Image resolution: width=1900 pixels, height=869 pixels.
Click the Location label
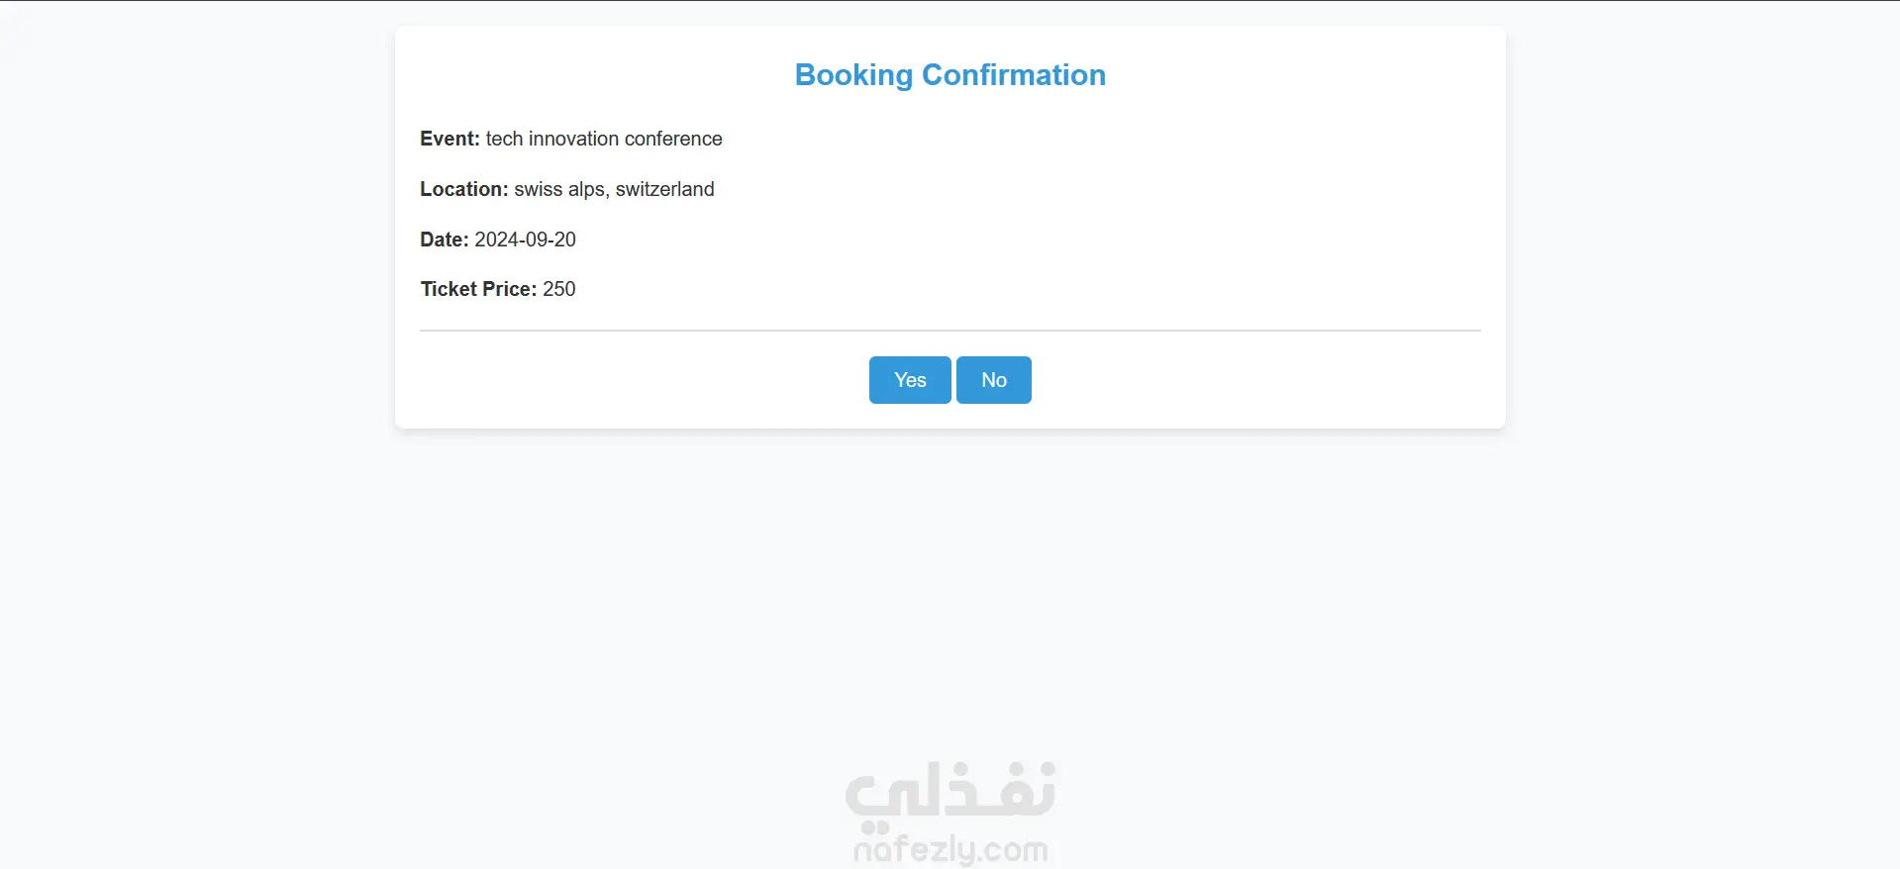tap(464, 189)
